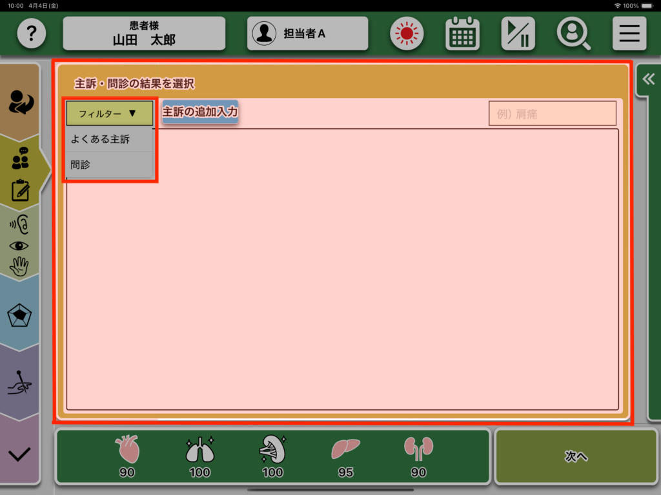Image resolution: width=661 pixels, height=495 pixels.
Task: Select the lungs organ icon
Action: pos(199,449)
